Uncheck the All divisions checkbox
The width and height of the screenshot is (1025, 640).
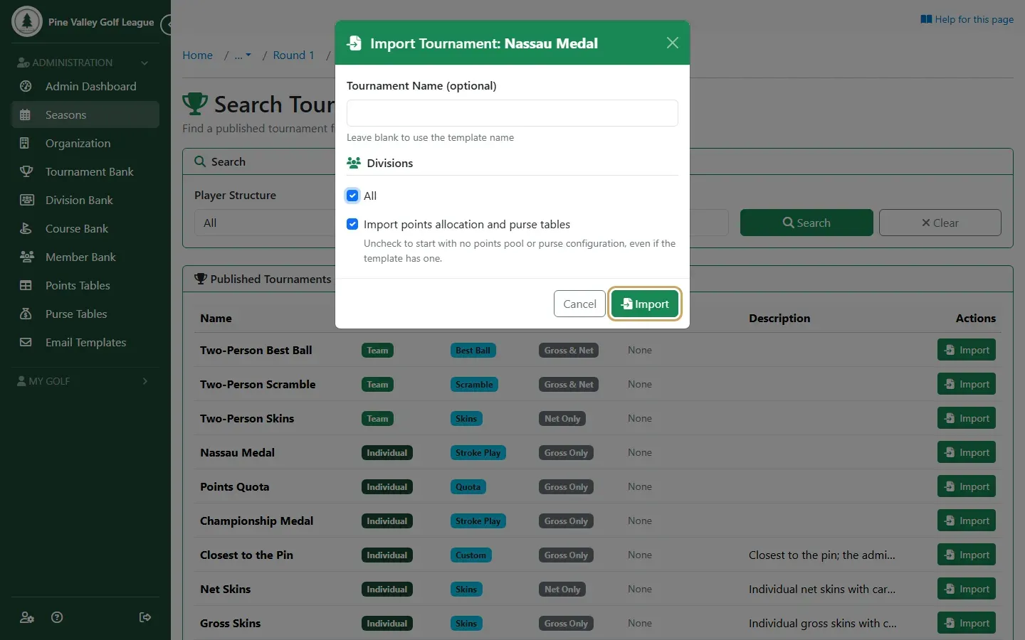(352, 196)
